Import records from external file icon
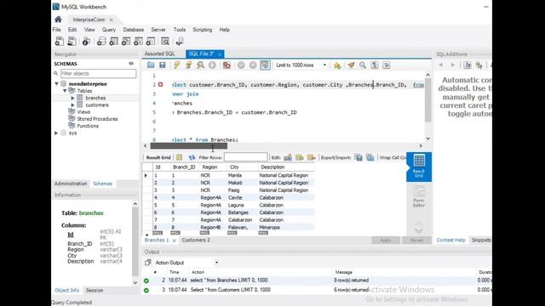545x306 pixels. point(370,157)
